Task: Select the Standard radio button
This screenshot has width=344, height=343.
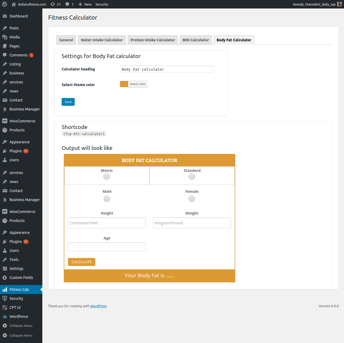Action: [192, 177]
